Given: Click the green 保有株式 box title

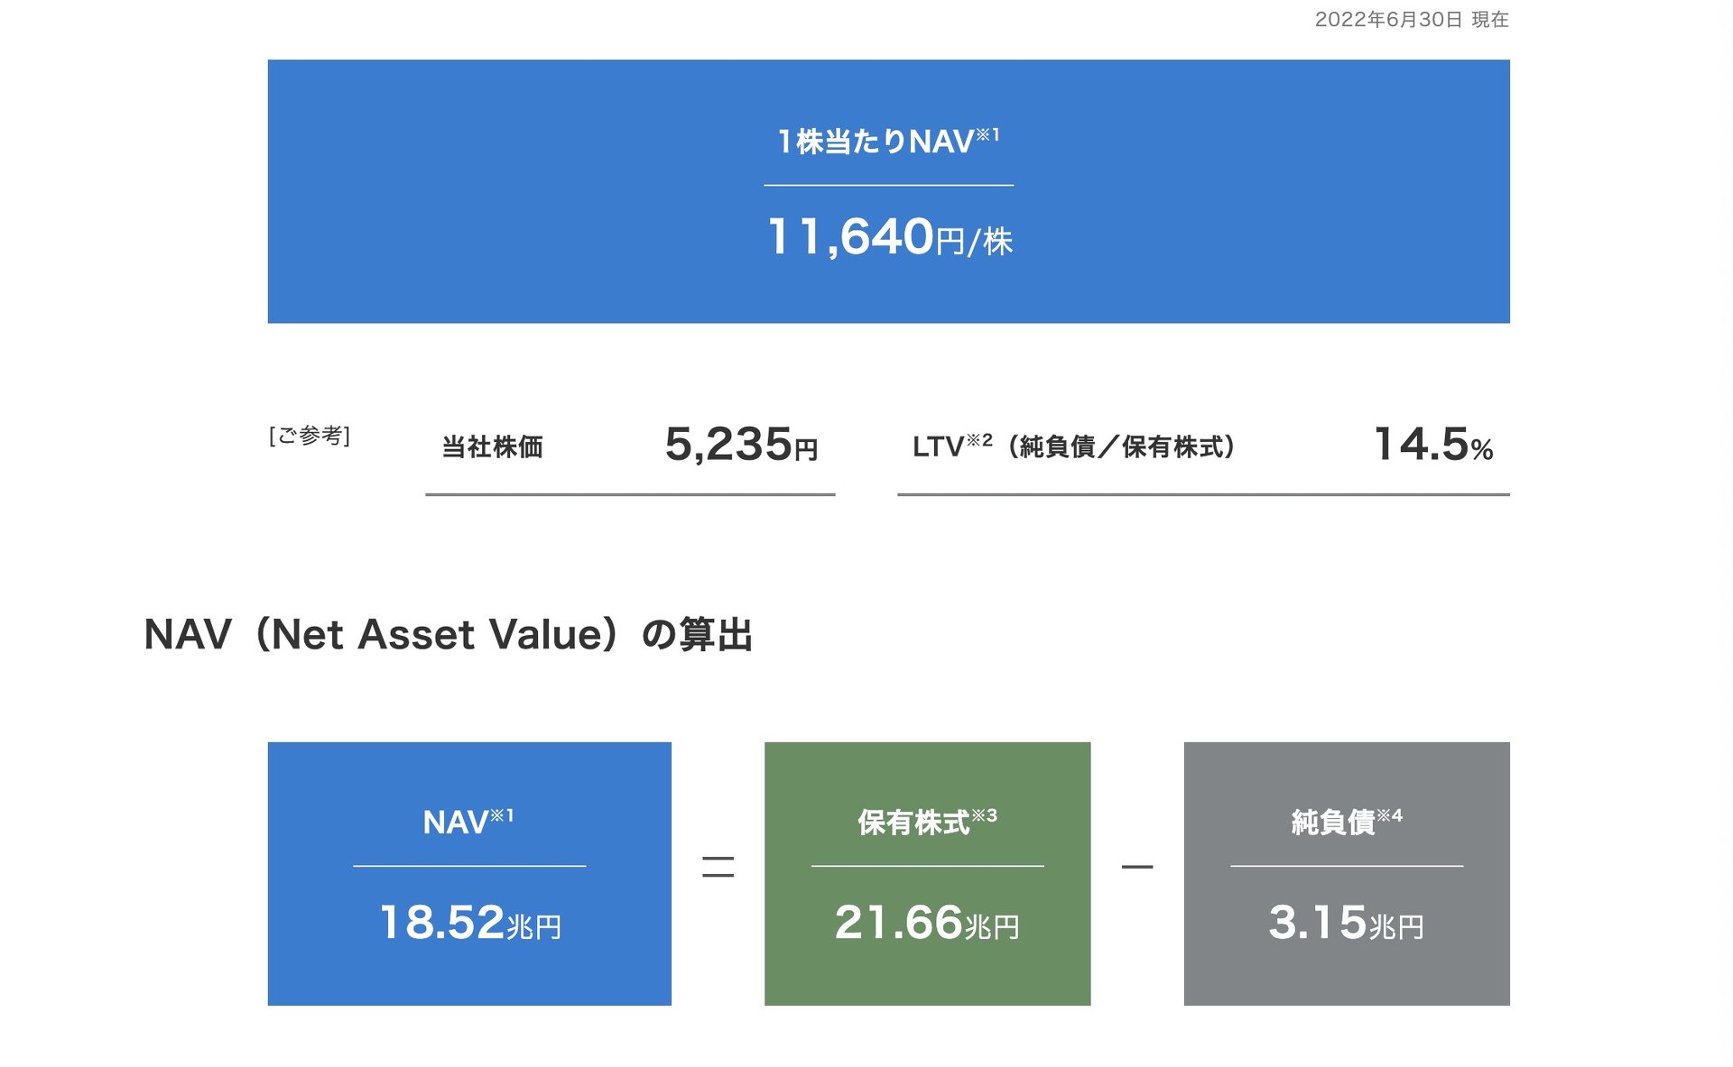Looking at the screenshot, I should 913,822.
